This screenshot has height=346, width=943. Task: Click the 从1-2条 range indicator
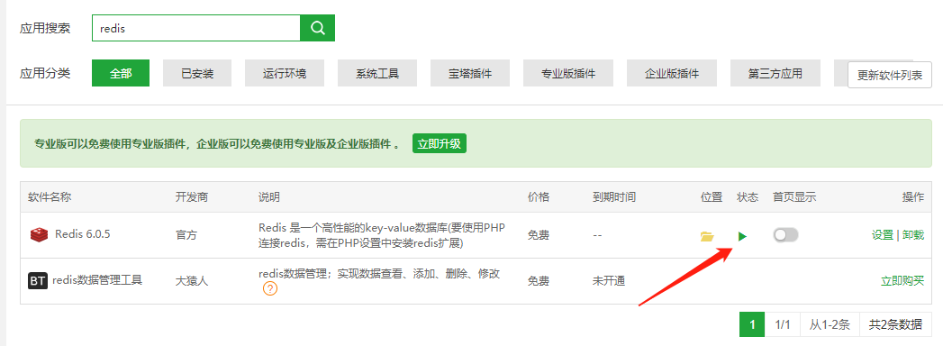coord(830,325)
